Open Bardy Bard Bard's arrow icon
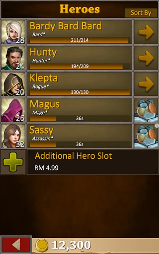The height and width of the screenshot is (254, 159). (146, 32)
